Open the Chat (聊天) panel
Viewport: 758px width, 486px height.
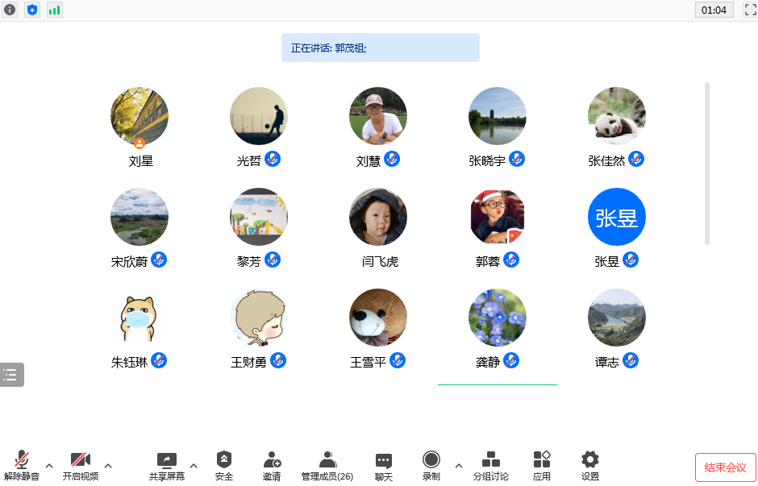point(384,466)
